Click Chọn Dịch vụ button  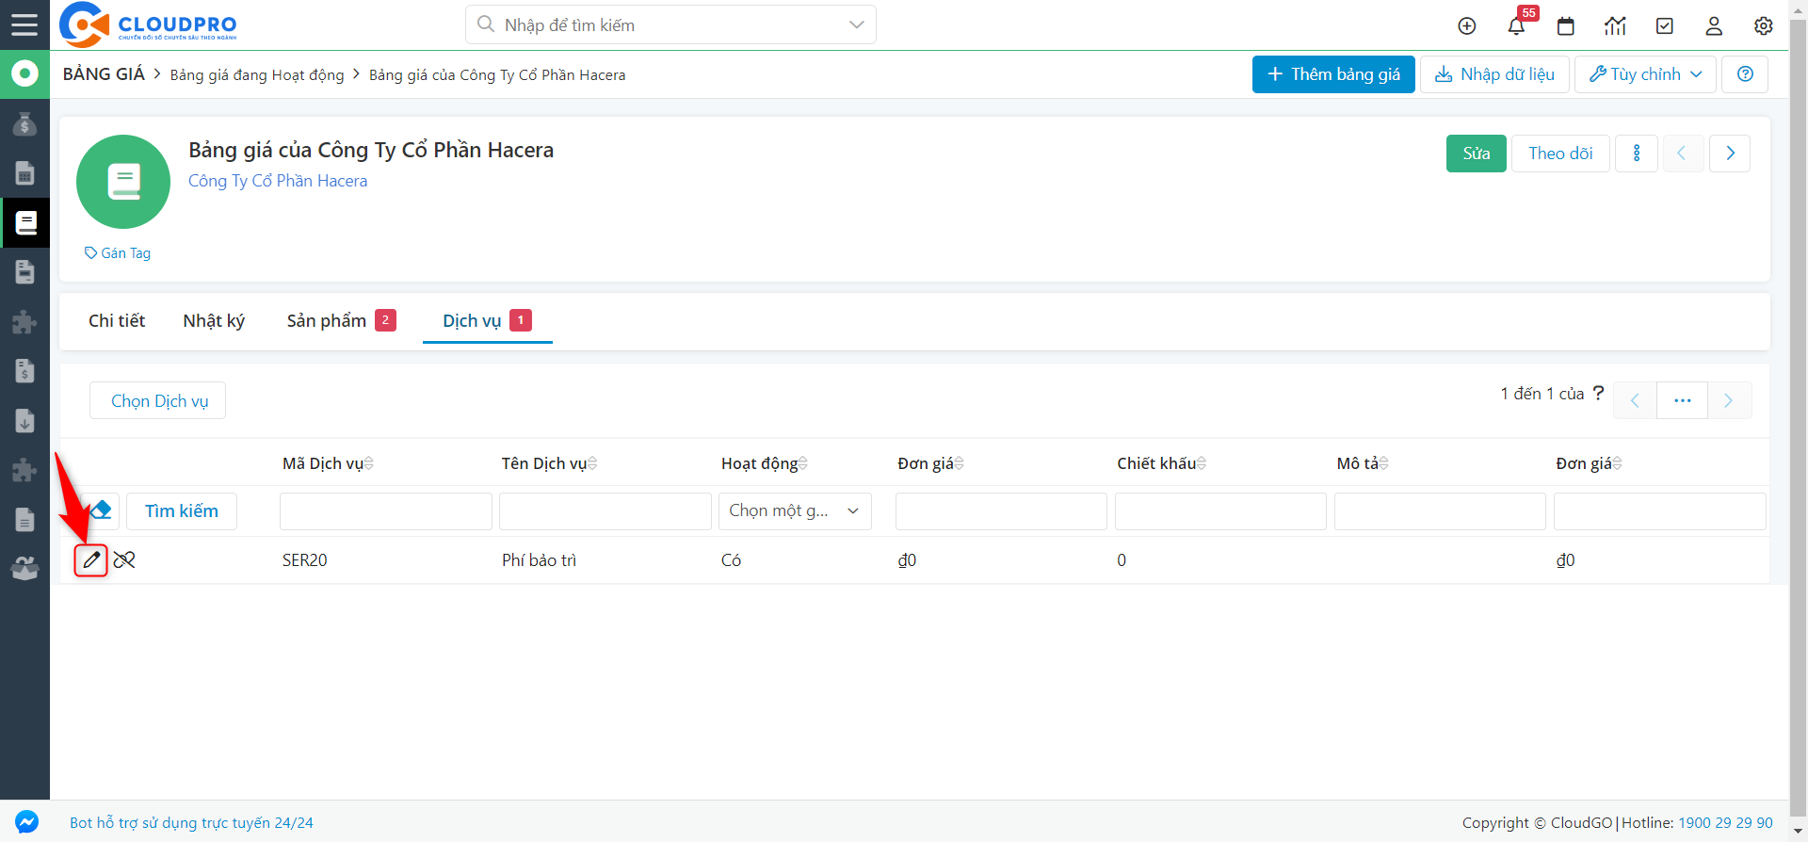click(158, 400)
